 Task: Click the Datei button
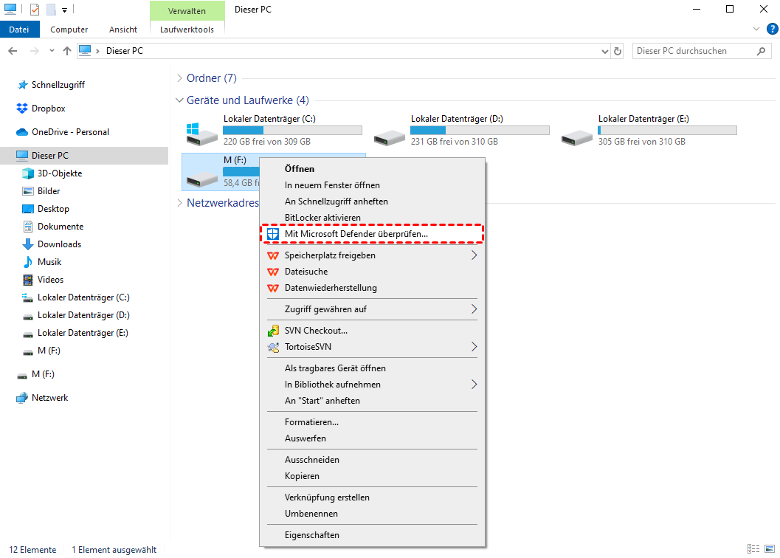tap(19, 30)
